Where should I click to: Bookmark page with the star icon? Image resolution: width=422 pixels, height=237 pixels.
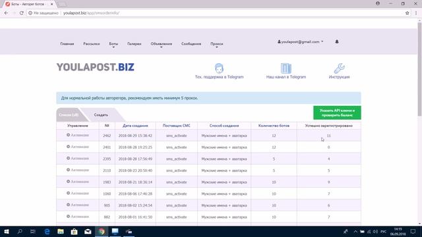click(407, 13)
